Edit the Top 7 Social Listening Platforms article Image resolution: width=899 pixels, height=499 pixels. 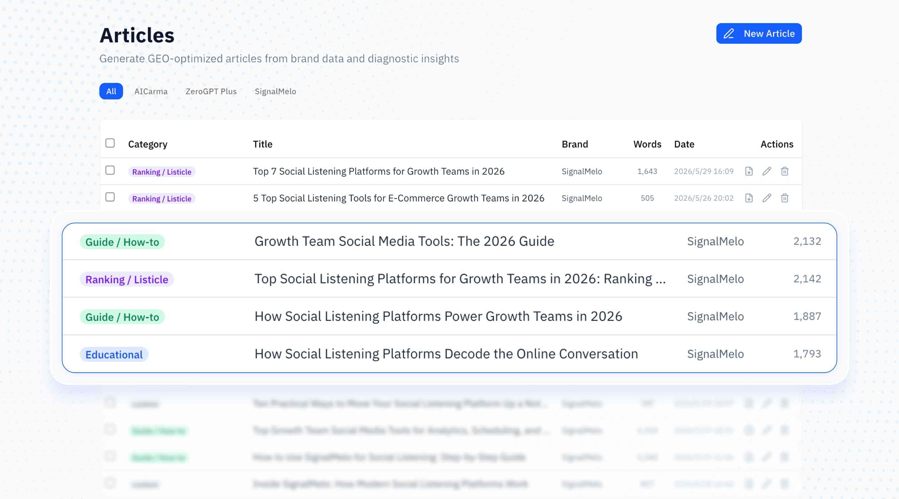coord(767,171)
